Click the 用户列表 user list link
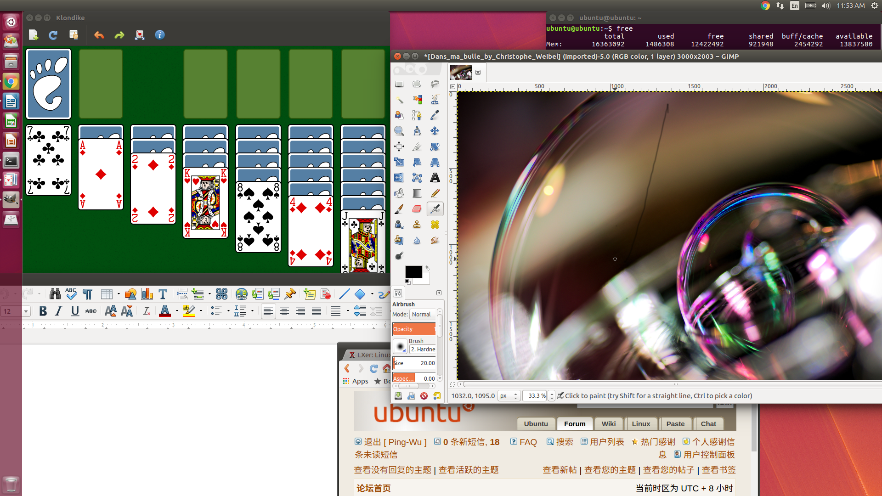882x496 pixels. point(607,442)
